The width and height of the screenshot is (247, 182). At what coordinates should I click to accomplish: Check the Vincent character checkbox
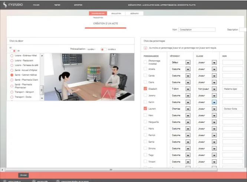click(x=145, y=161)
